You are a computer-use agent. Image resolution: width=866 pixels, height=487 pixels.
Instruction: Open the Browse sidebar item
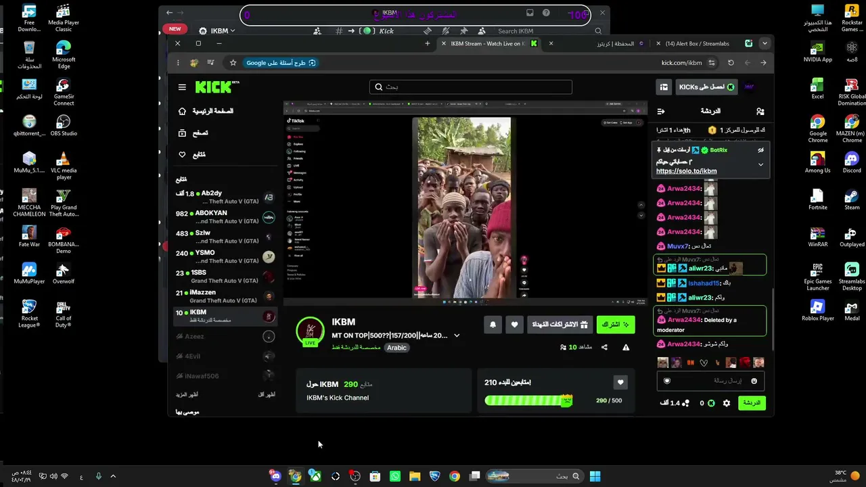[193, 133]
